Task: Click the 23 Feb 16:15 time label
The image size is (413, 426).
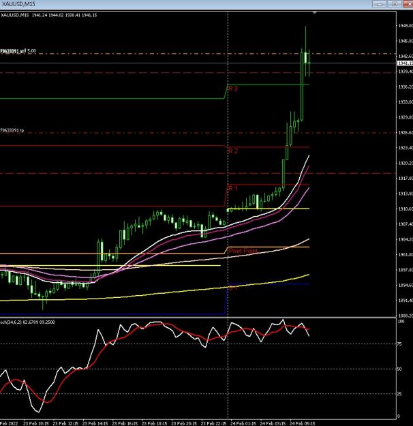Action: click(125, 423)
